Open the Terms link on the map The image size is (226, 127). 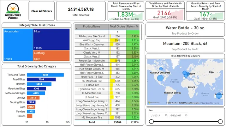tap(216, 103)
